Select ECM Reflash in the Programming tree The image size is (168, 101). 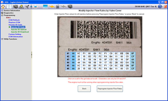tap(14, 20)
